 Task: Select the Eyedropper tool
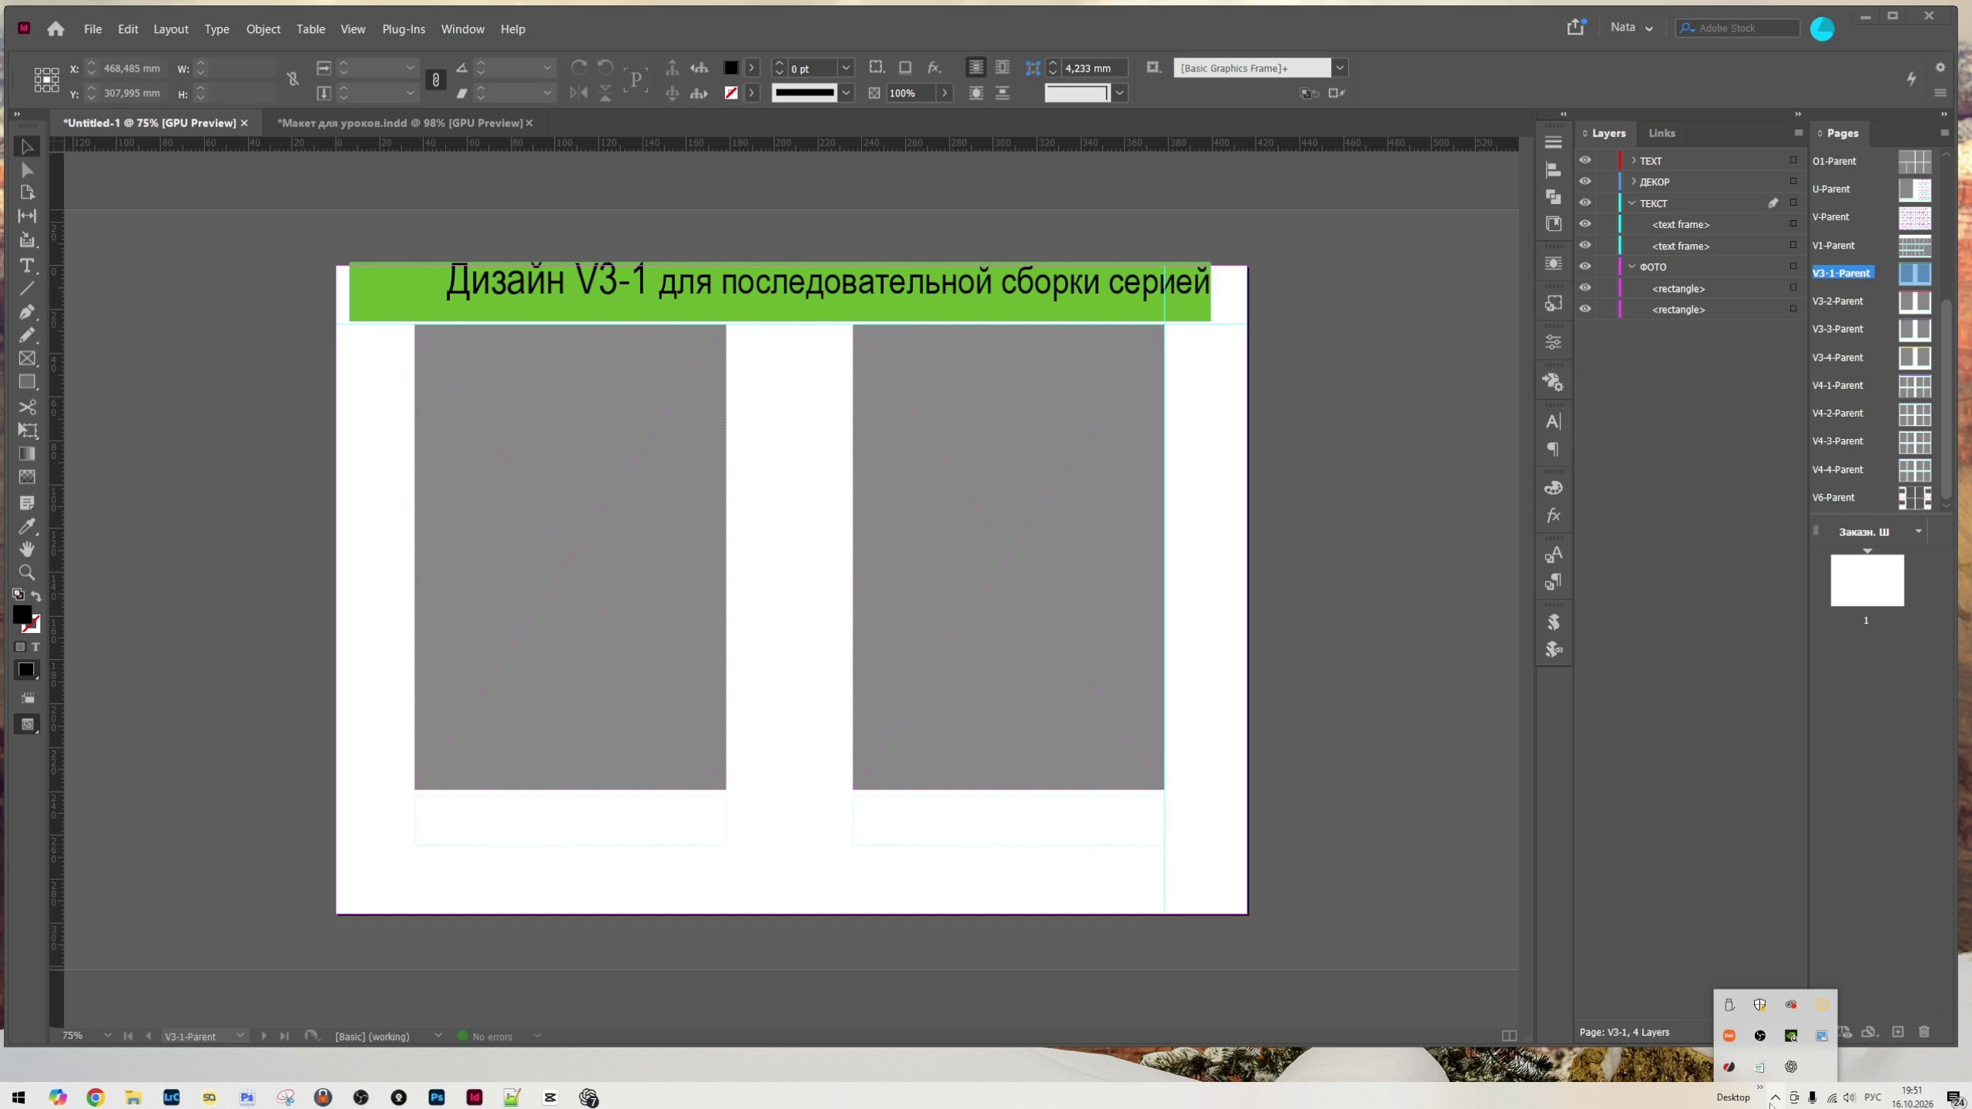tap(27, 527)
